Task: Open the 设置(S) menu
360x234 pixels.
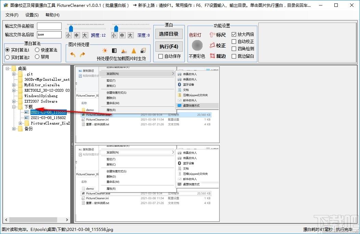Action: pyautogui.click(x=32, y=15)
